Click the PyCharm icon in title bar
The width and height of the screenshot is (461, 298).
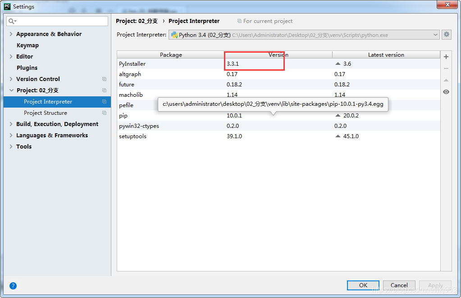[7, 6]
